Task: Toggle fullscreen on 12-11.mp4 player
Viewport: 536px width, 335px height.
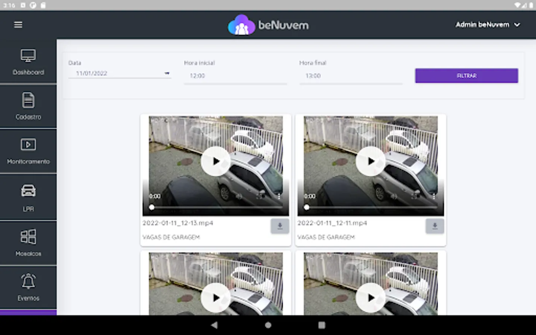Action: (415, 196)
